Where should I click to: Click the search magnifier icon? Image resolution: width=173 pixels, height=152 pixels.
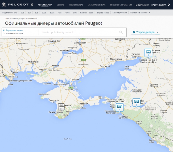coord(121,32)
